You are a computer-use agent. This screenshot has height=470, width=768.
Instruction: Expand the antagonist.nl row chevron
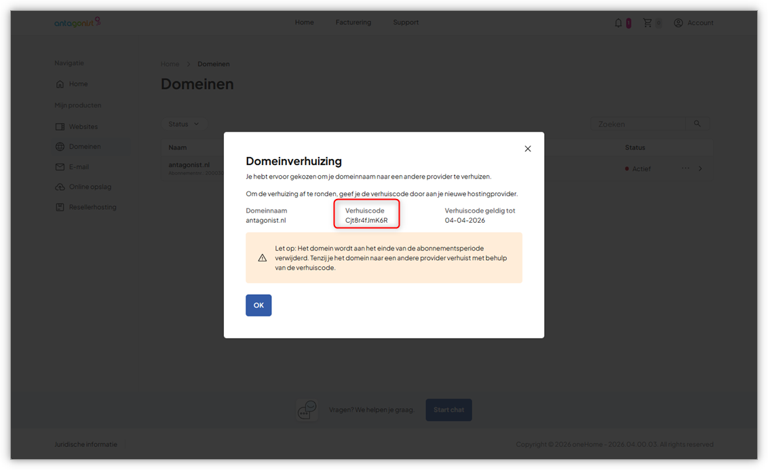pyautogui.click(x=701, y=168)
